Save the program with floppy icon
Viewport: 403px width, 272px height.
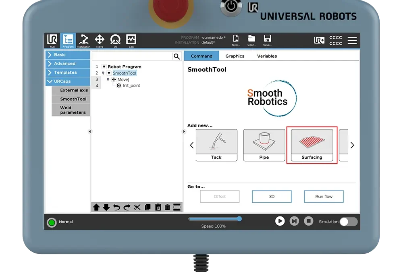pyautogui.click(x=267, y=40)
